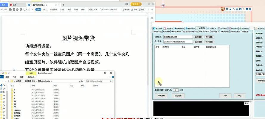Click the WPS command search box
The width and height of the screenshot is (265, 119).
(109, 10)
